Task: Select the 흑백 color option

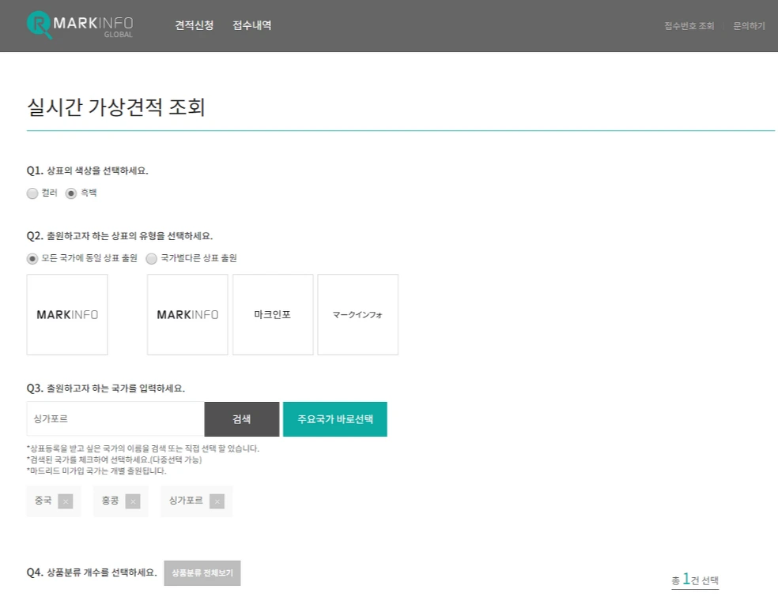Action: (71, 193)
